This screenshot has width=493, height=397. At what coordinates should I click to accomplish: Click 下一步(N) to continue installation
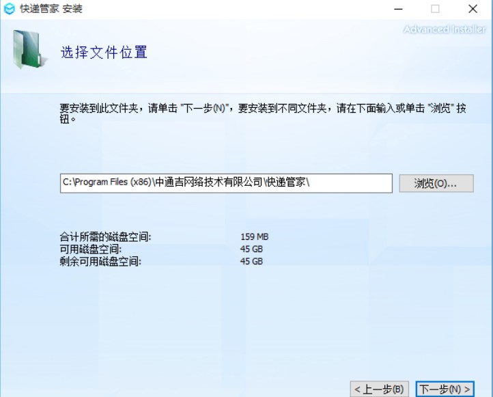tap(445, 389)
